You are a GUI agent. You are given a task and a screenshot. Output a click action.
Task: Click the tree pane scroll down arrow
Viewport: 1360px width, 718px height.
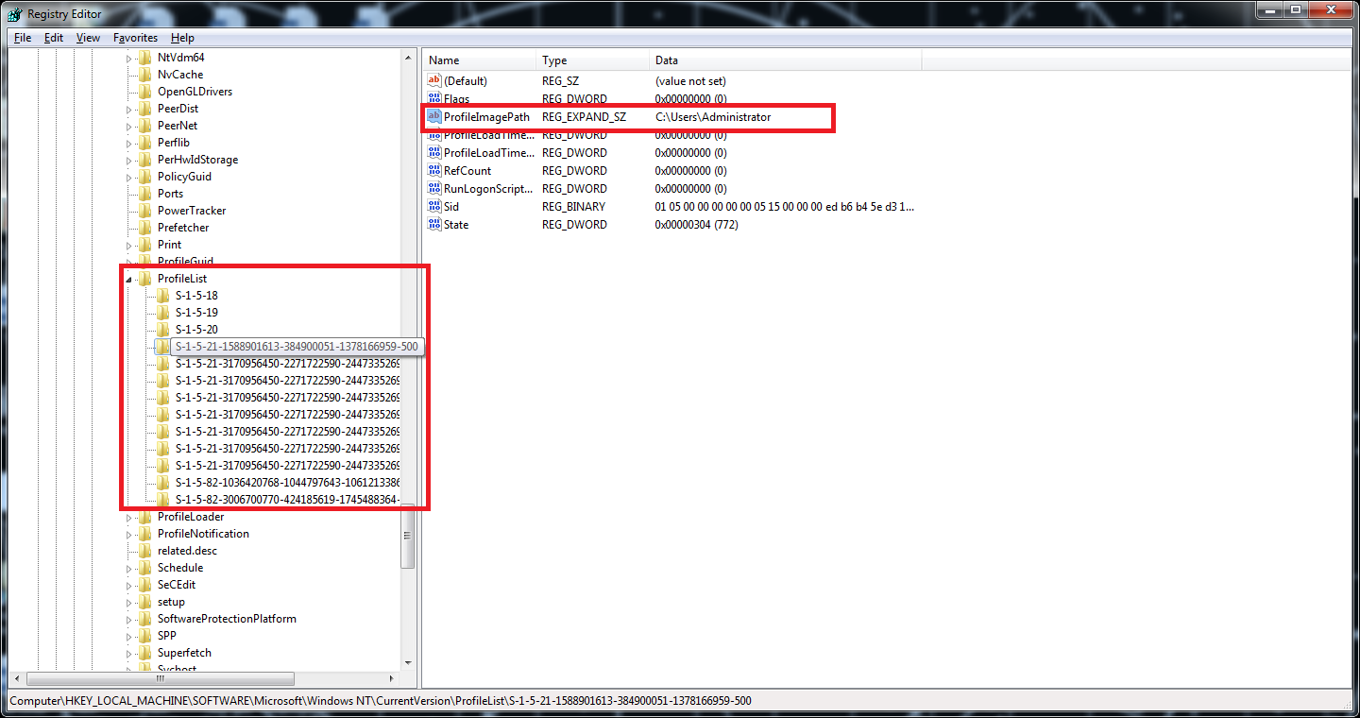[408, 663]
